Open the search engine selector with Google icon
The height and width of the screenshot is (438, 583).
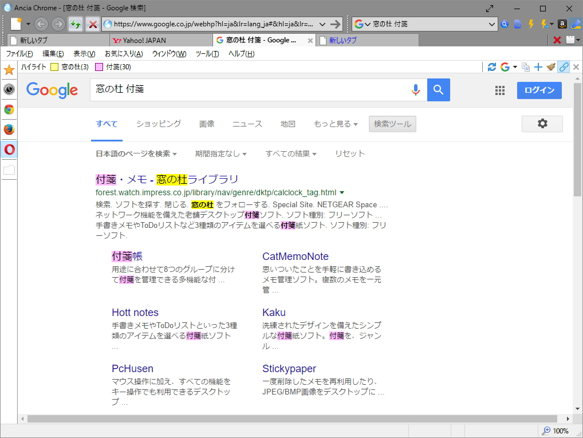point(362,24)
